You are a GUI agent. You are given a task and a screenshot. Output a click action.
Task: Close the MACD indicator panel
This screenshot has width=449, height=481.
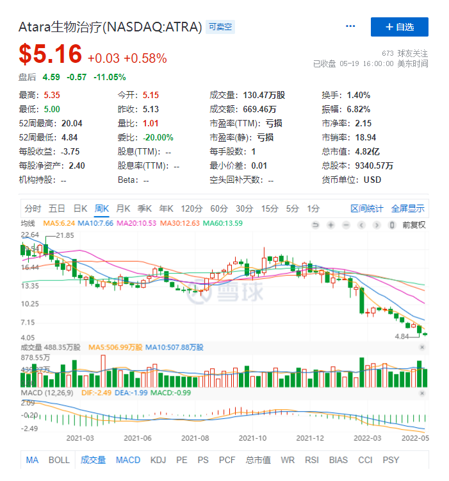tap(422, 393)
